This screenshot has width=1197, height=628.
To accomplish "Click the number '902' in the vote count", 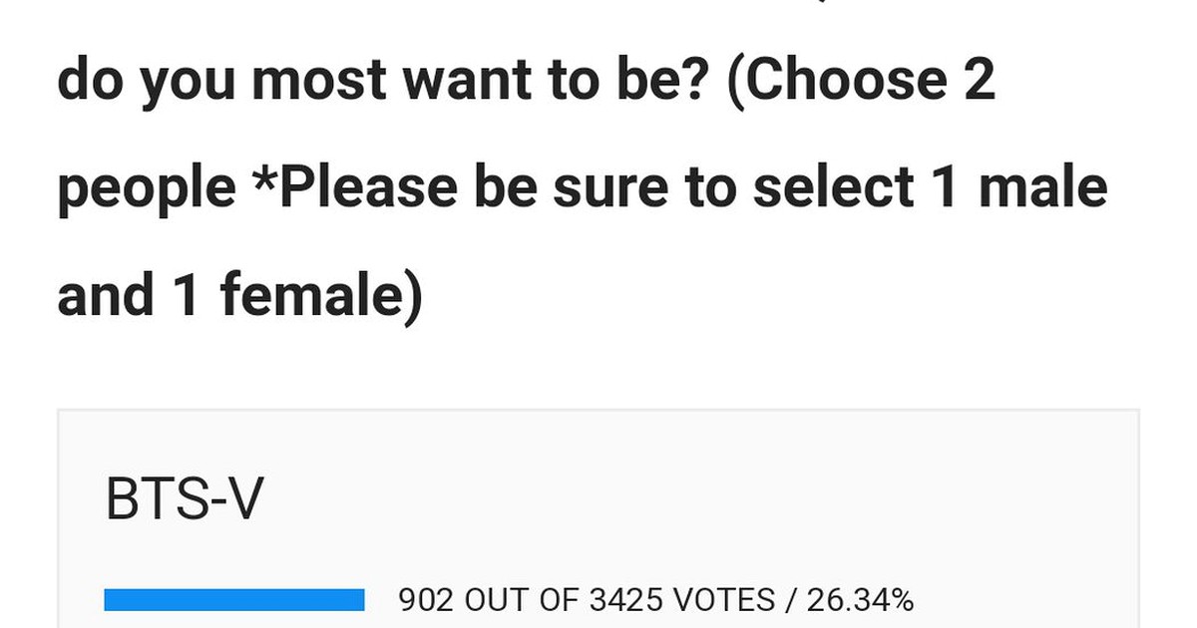I will 426,600.
